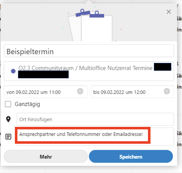Click the 'Ort hinzufügen' location field
The image size is (182, 173).
95,119
